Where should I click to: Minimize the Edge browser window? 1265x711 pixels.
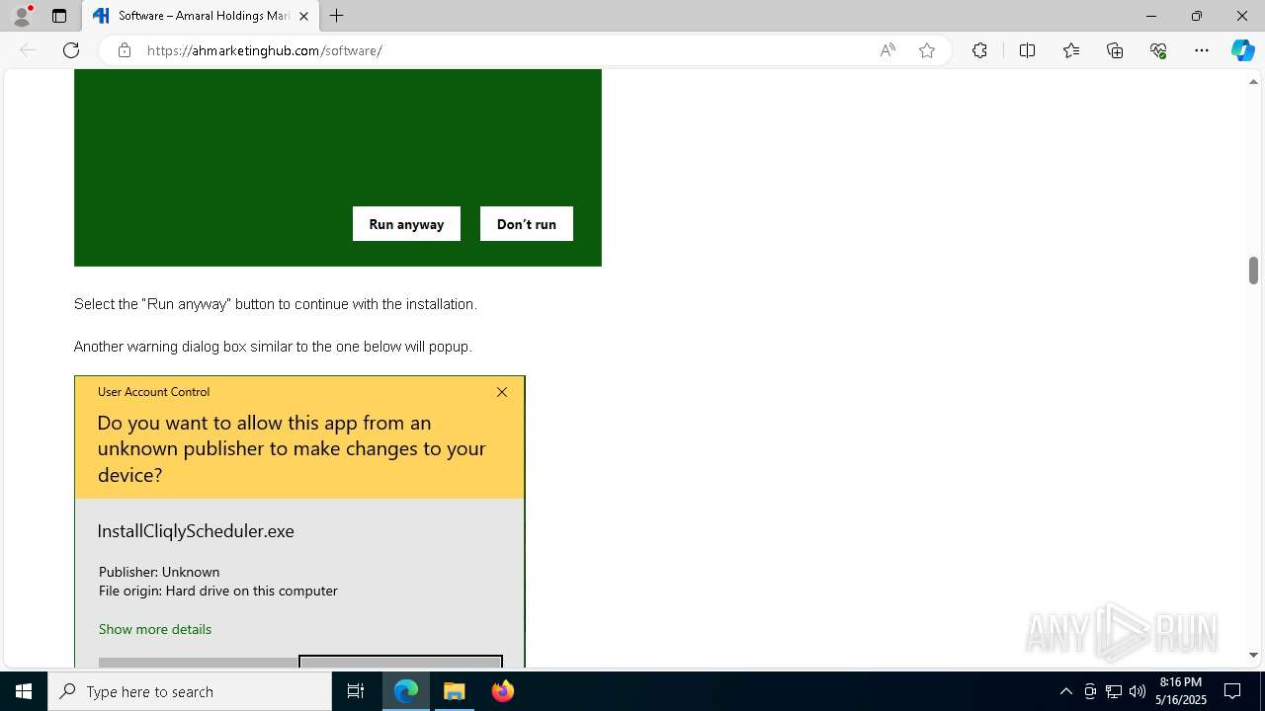pyautogui.click(x=1150, y=16)
